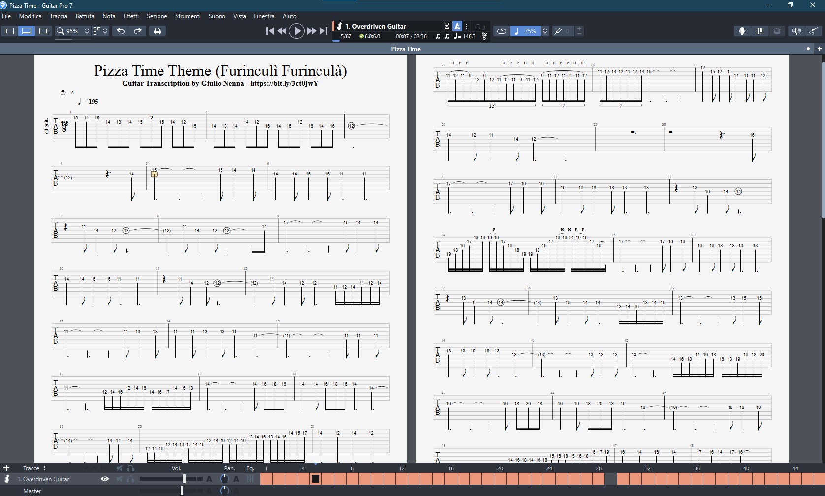Toggle Overdriven Guitar pan automation A

coord(236,479)
